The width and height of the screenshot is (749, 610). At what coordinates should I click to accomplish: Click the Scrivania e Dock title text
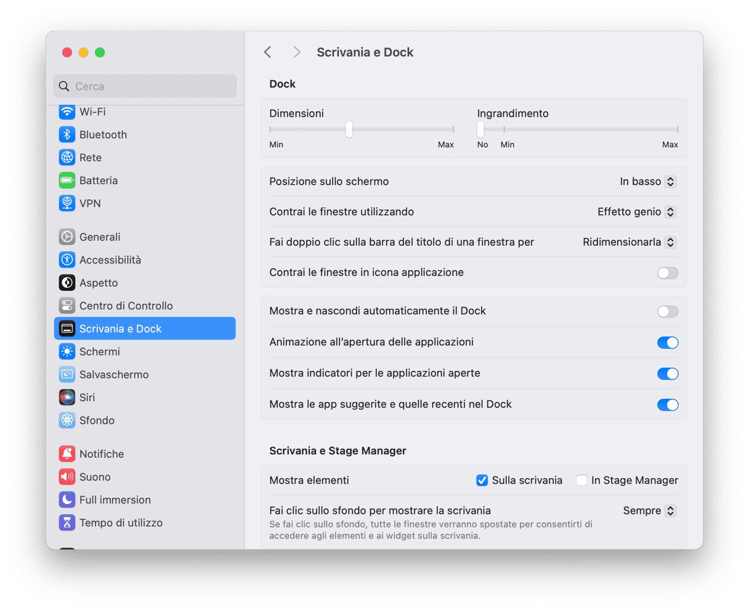(365, 52)
